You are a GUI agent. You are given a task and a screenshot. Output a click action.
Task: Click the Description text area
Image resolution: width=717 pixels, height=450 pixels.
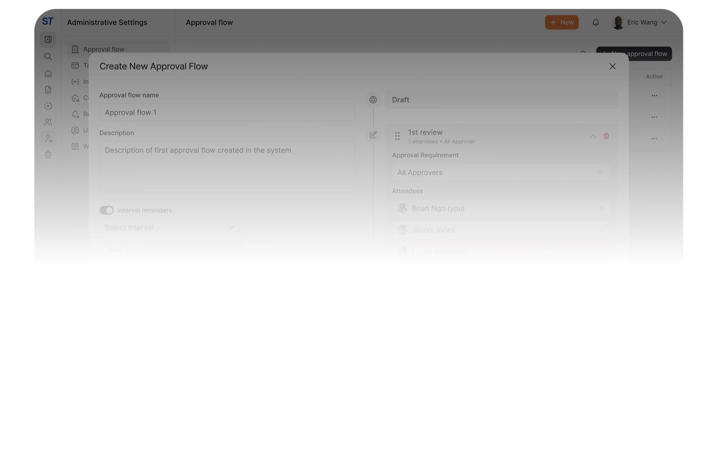click(227, 166)
